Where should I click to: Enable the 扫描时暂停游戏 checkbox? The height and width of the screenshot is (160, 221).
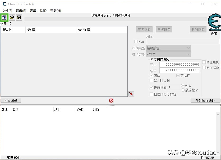[151, 94]
